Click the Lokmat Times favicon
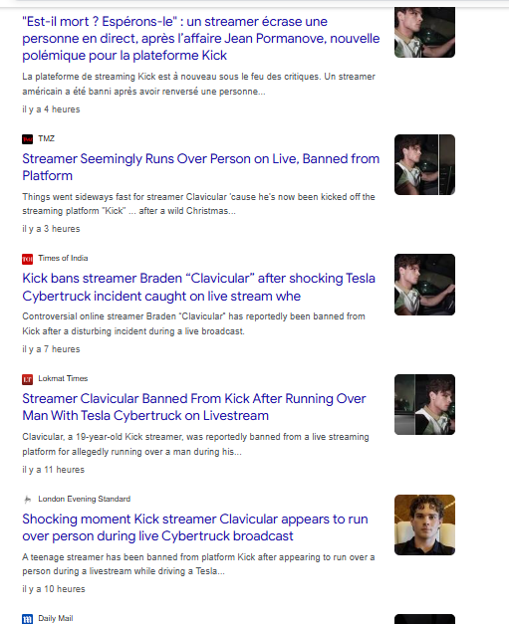Image resolution: width=509 pixels, height=624 pixels. tap(27, 379)
